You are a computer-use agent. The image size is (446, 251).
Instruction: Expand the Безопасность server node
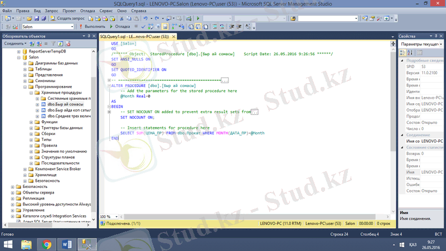pos(12,187)
